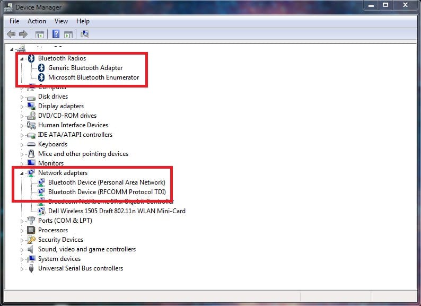421x306 pixels.
Task: Collapse the Bluetooth Radios node
Action: 22,59
